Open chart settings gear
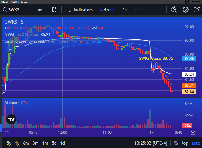The width and height of the screenshot is (202, 148). (186, 10)
